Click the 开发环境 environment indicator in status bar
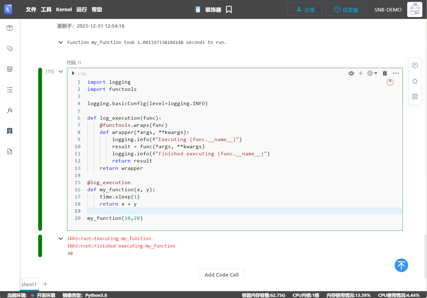The height and width of the screenshot is (298, 427). point(43,295)
